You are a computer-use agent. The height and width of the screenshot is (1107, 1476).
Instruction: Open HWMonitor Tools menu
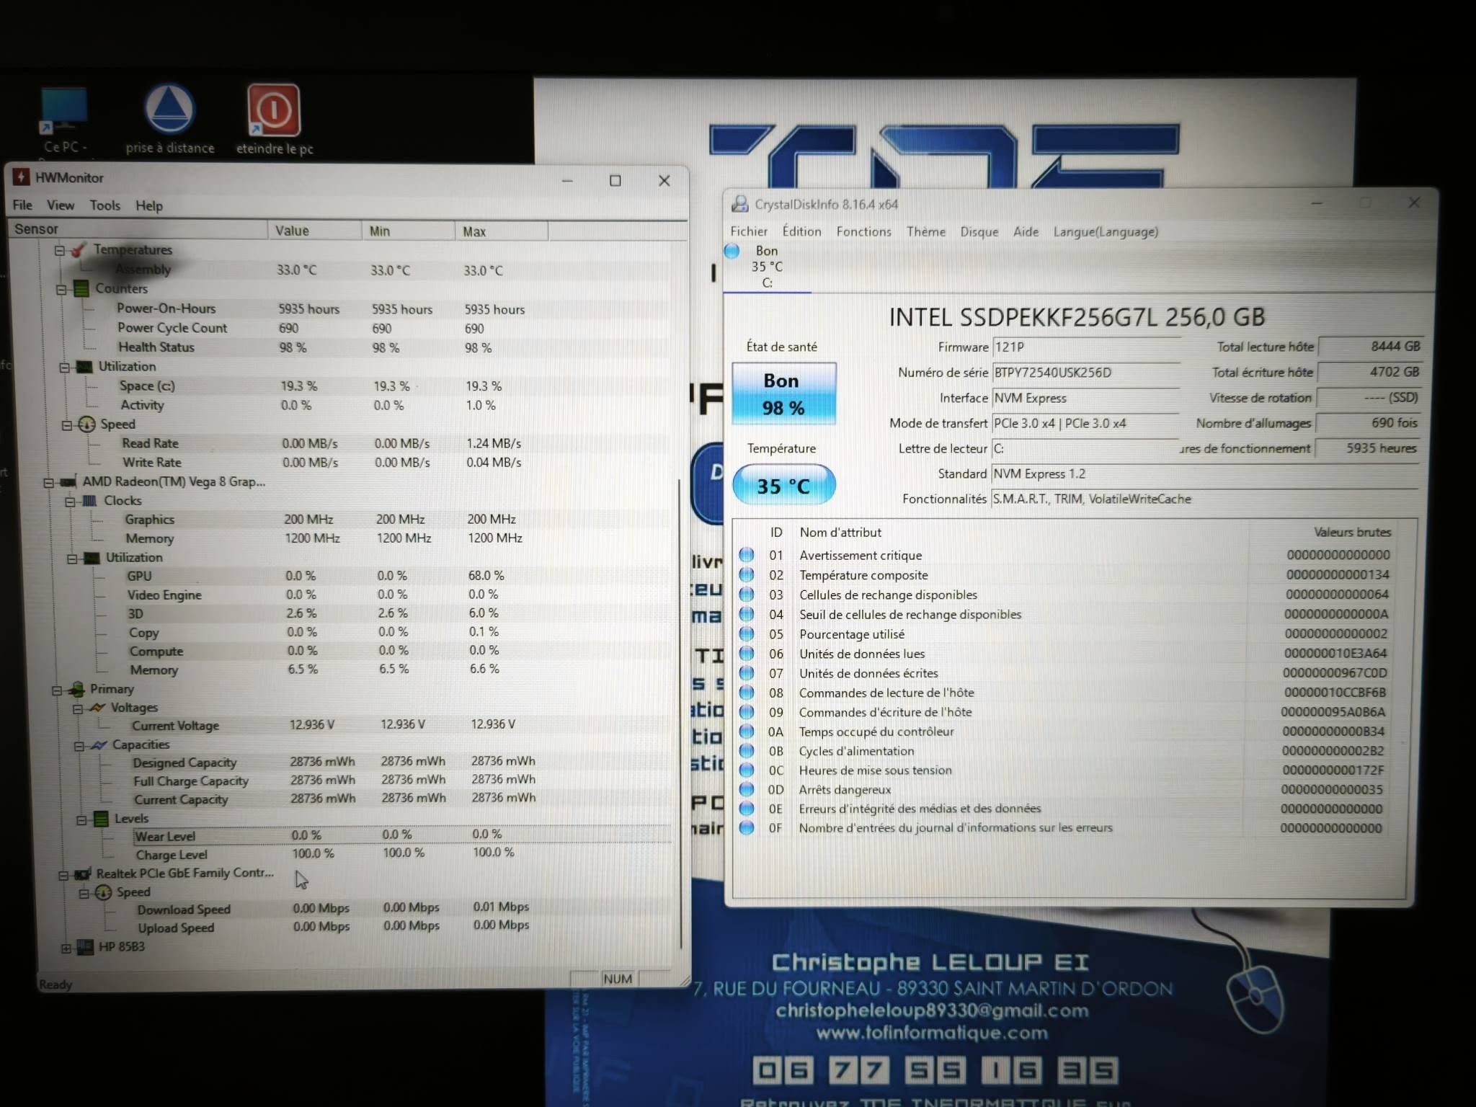click(105, 205)
